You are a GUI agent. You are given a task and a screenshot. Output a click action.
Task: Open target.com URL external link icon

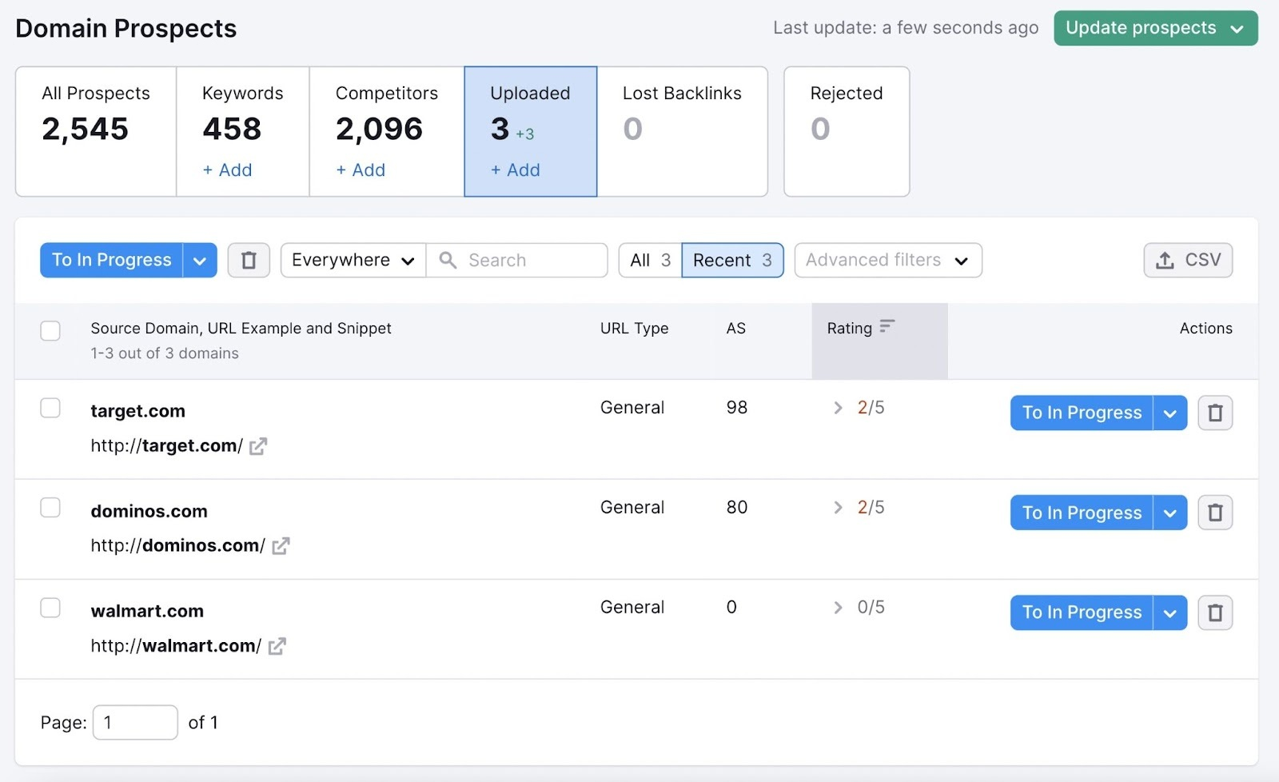(x=258, y=446)
